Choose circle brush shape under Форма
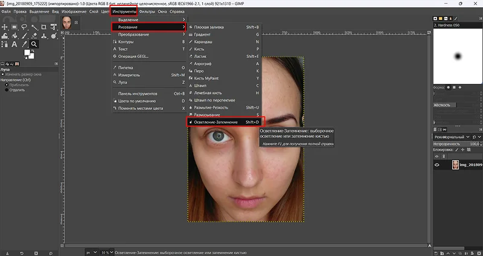This screenshot has height=256, width=483. (x=449, y=88)
